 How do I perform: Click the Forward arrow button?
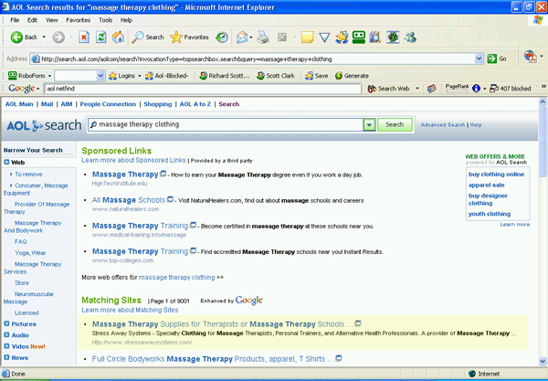[x=58, y=37]
